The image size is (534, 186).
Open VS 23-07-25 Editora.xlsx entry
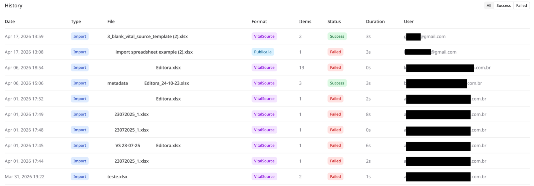coord(148,146)
